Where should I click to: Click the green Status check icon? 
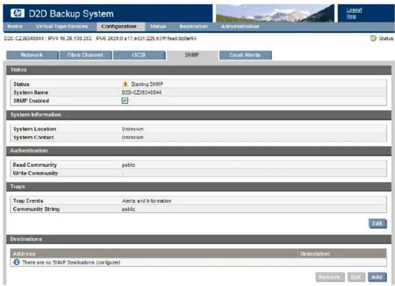(373, 38)
